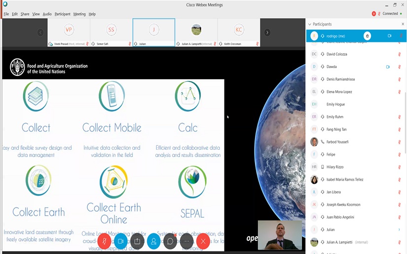Unmute microphone with red mic button

105,241
